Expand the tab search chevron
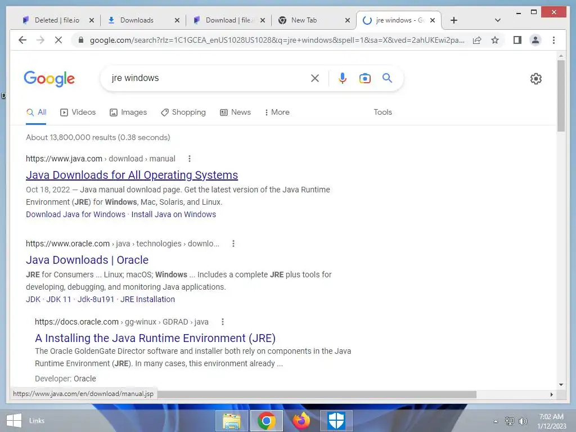576x432 pixels. [497, 20]
